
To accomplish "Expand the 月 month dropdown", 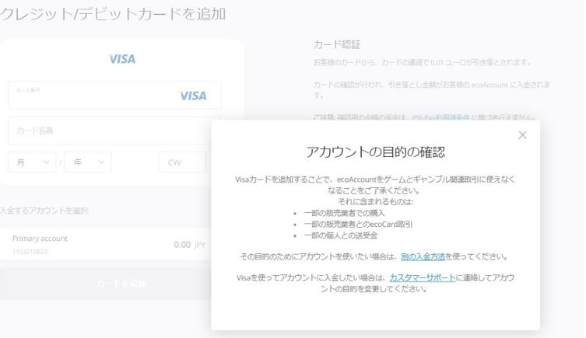I will [32, 162].
